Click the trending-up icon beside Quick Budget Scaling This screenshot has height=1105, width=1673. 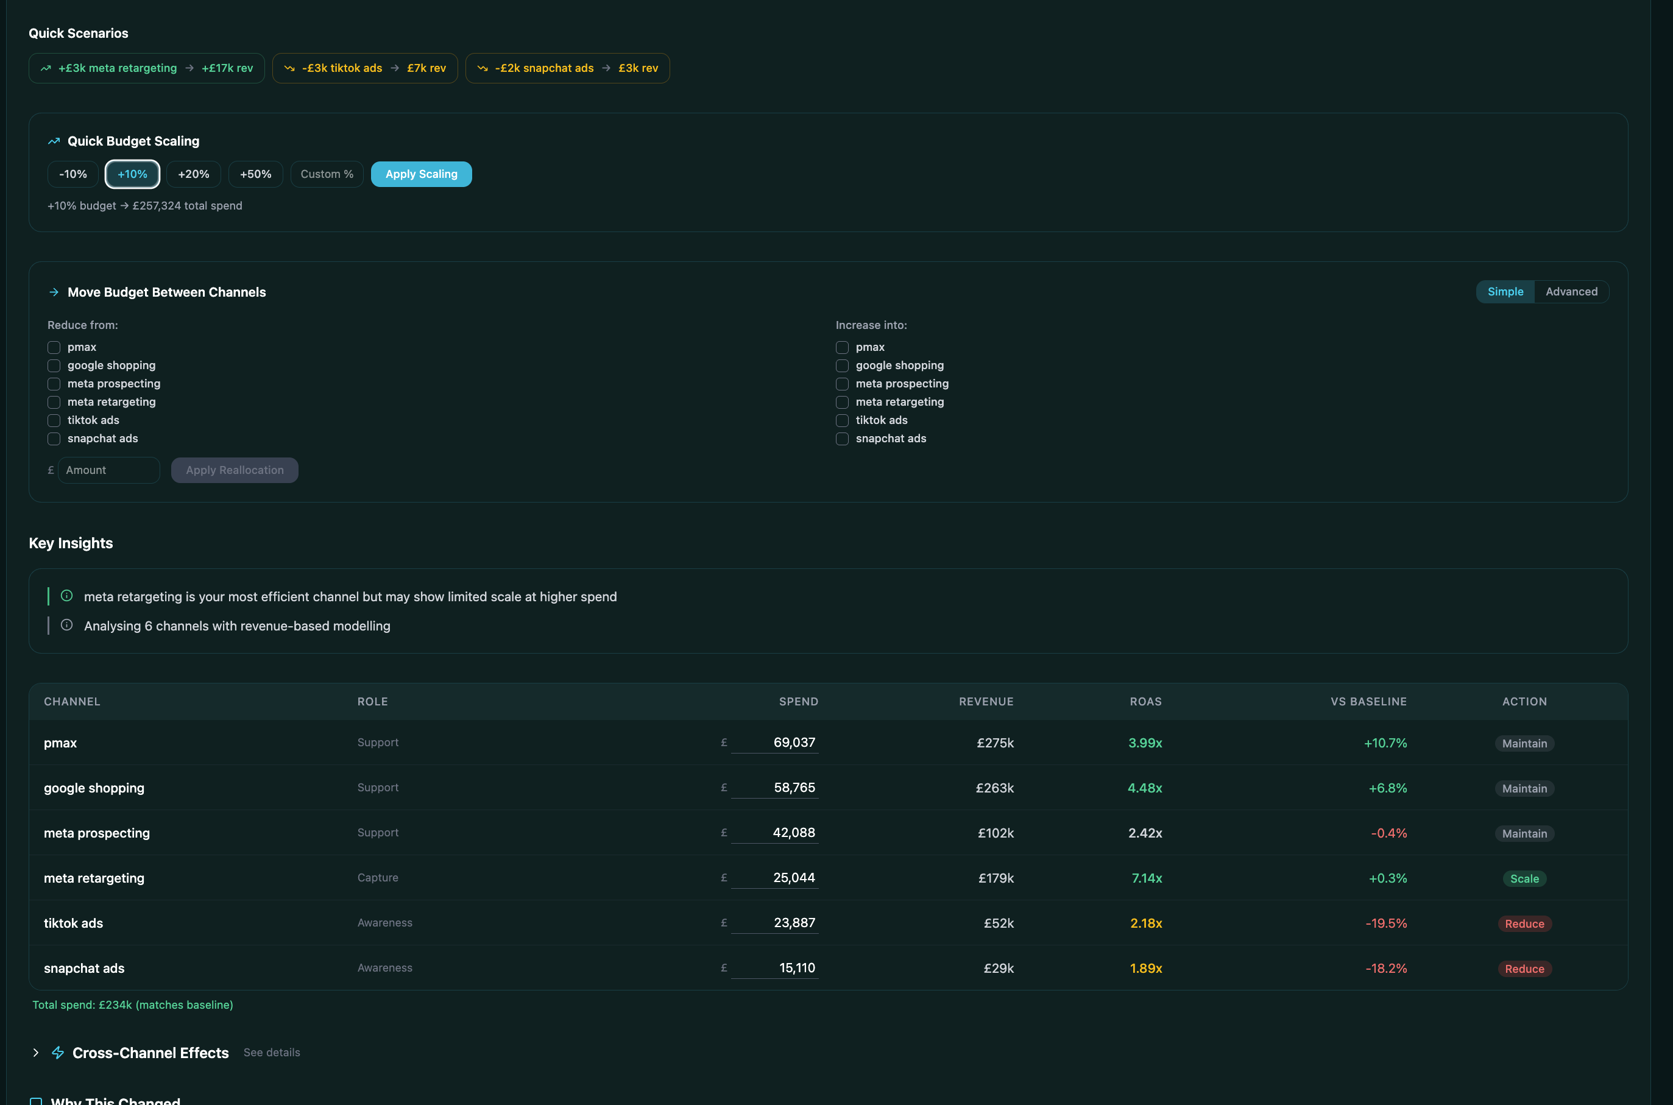(x=53, y=141)
